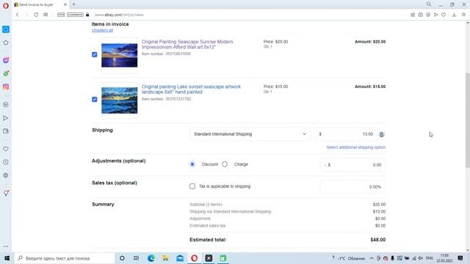Click the site security padlock icon
470x264 pixels.
87,15
